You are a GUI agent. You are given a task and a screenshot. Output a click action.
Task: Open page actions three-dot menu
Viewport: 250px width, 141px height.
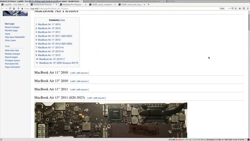[x=229, y=9]
